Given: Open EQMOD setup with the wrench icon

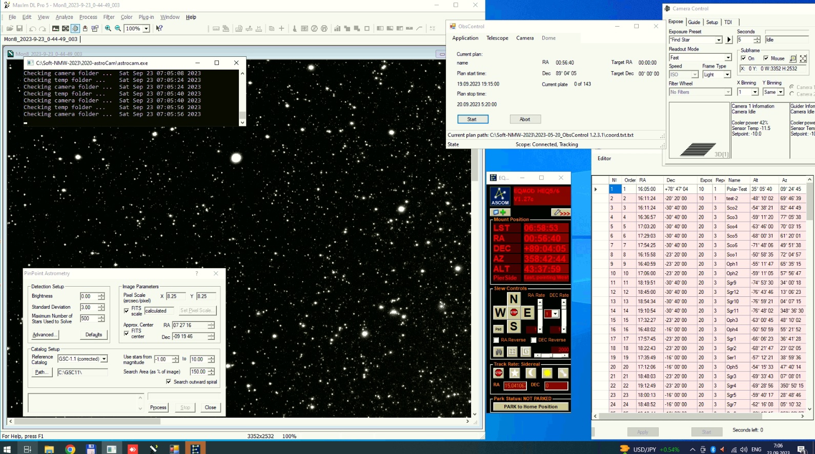Looking at the screenshot, I should 561,212.
